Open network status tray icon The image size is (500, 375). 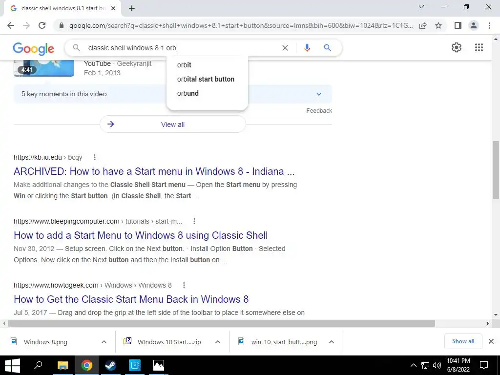[x=425, y=365]
